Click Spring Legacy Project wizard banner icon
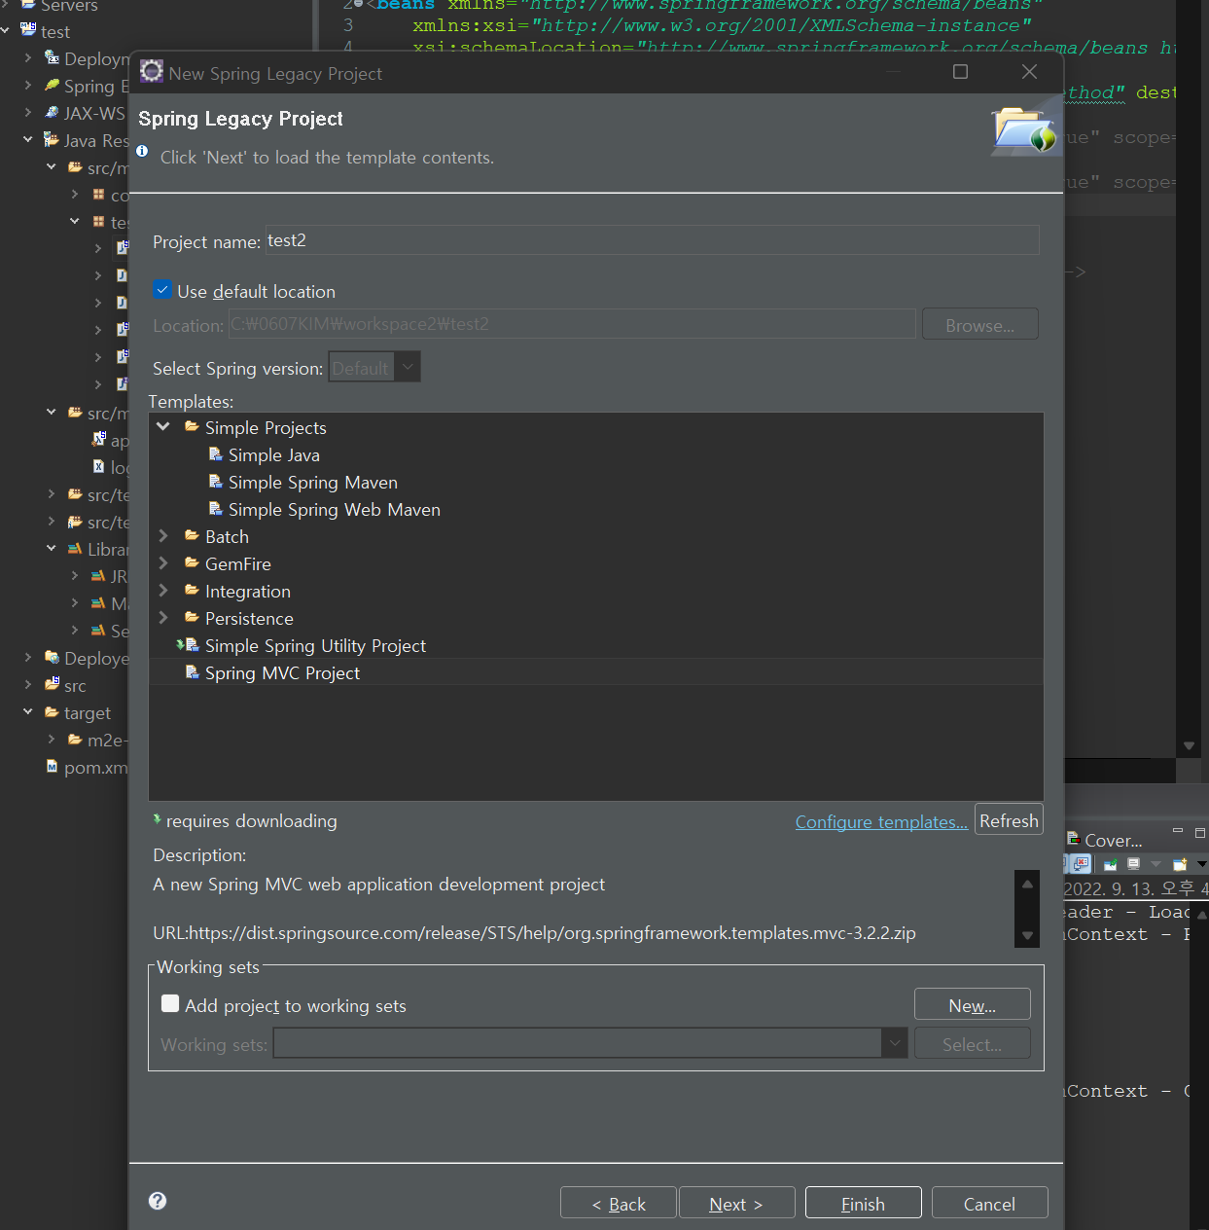This screenshot has width=1209, height=1230. pyautogui.click(x=1024, y=130)
